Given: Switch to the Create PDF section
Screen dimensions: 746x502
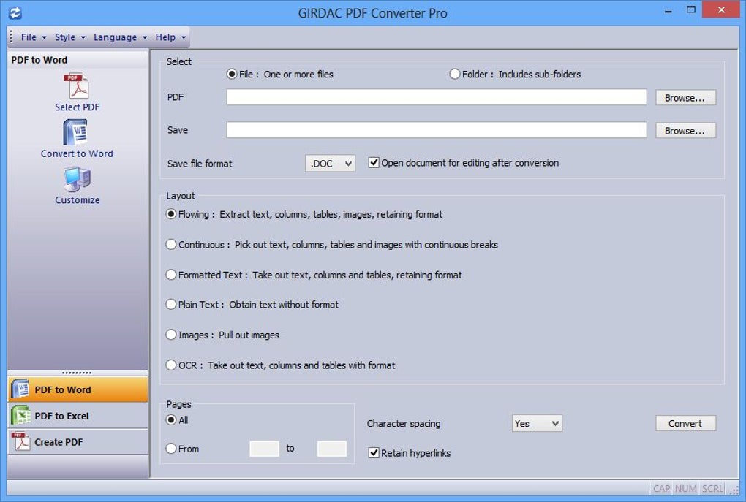Looking at the screenshot, I should (x=78, y=441).
